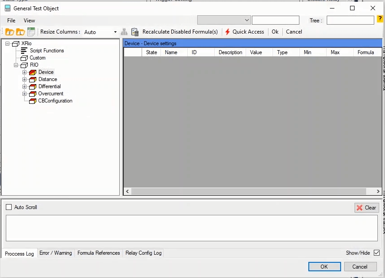
Task: Click the Tree search input field
Action: (350, 20)
